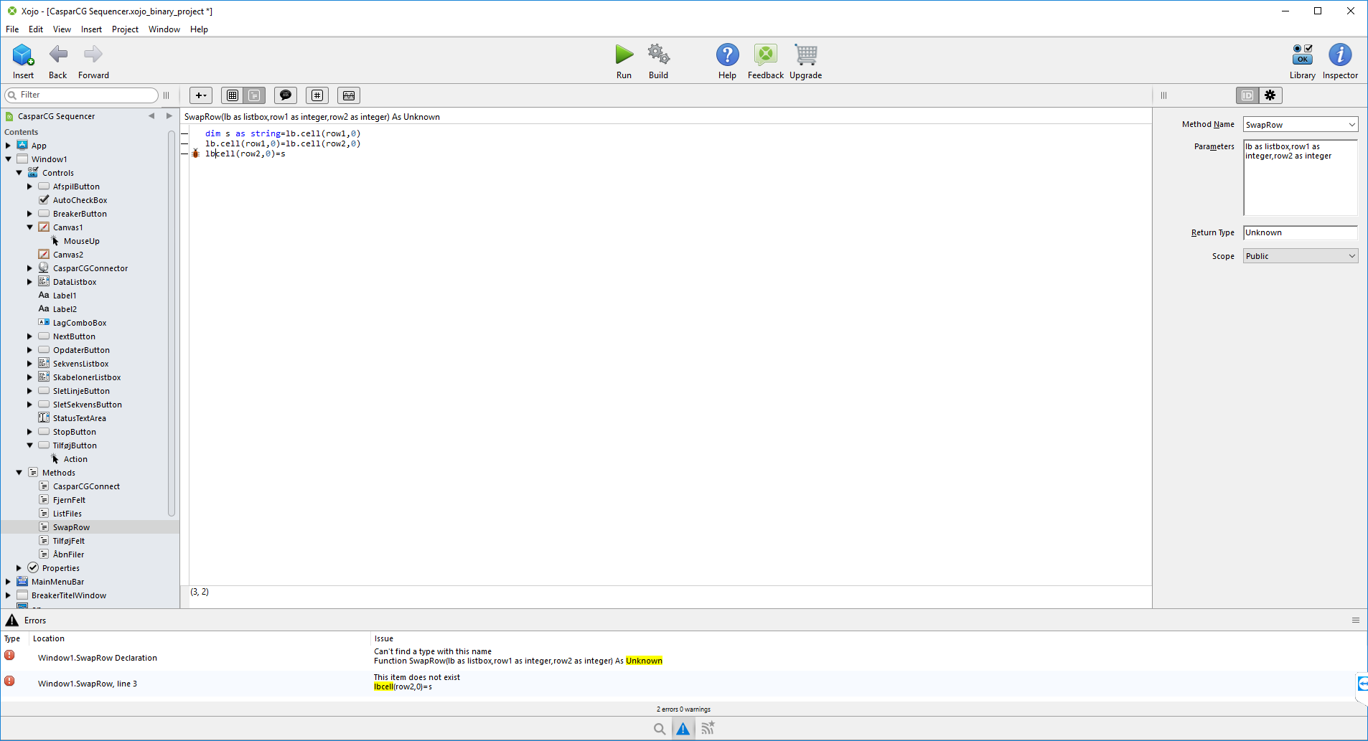Viewport: 1368px width, 741px height.
Task: Open the Scope dropdown set to Public
Action: 1300,256
